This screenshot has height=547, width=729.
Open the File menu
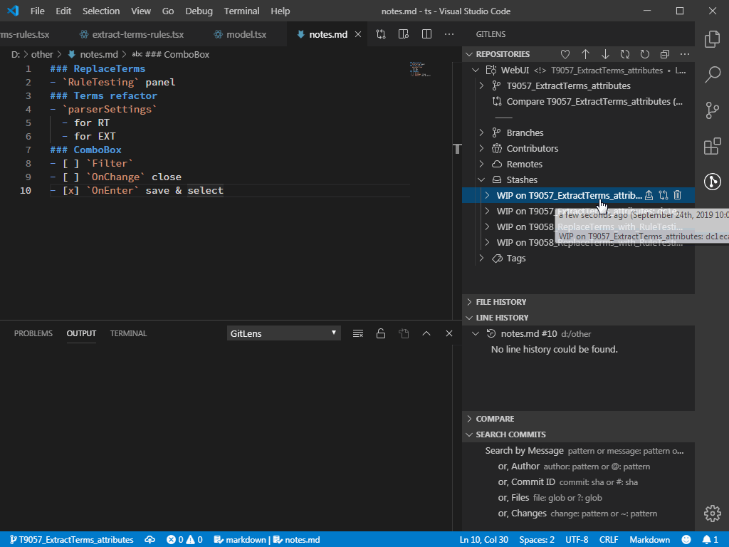tap(37, 11)
